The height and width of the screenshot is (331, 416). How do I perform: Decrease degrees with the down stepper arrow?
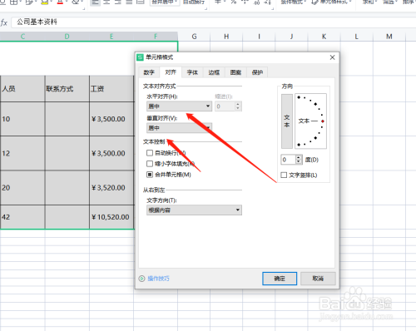299,162
